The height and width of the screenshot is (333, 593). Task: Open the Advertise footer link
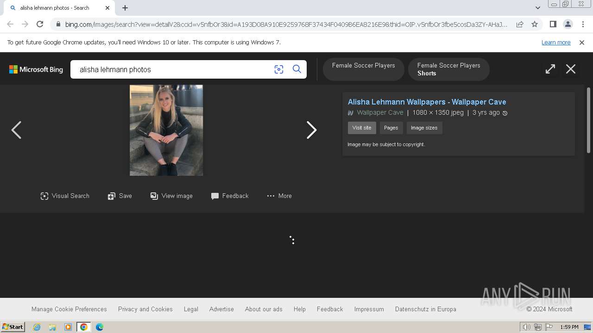pos(221,309)
